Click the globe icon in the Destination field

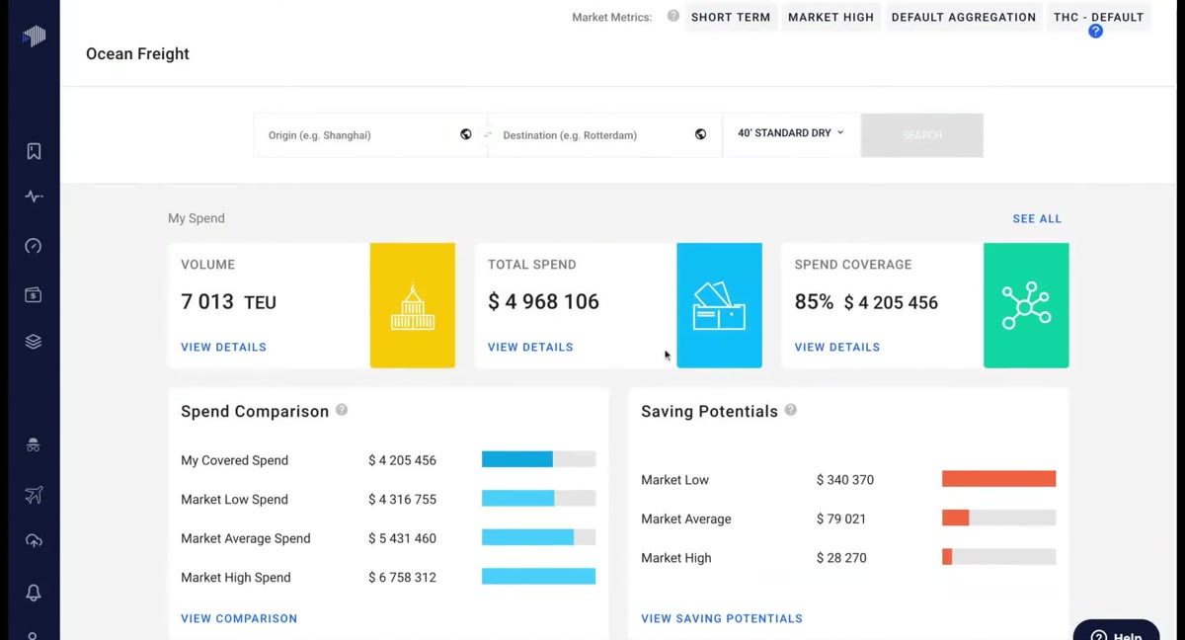click(x=700, y=134)
